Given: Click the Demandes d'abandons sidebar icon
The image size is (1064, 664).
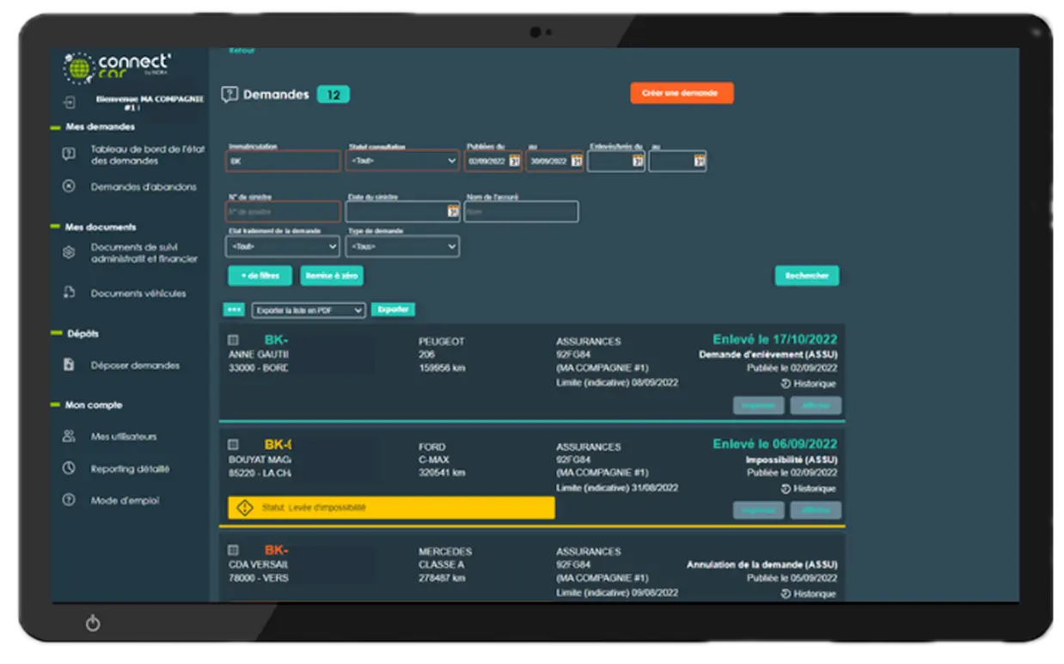Looking at the screenshot, I should [x=70, y=186].
